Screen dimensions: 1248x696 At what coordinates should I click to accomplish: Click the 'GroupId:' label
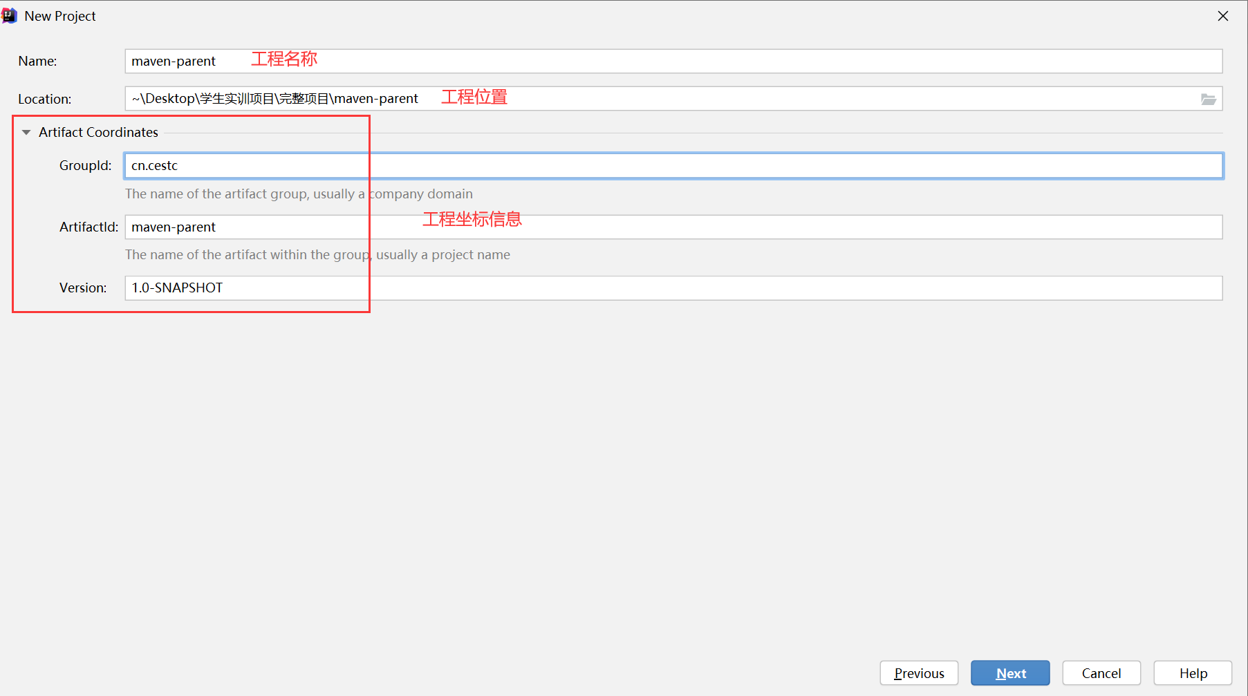click(86, 165)
